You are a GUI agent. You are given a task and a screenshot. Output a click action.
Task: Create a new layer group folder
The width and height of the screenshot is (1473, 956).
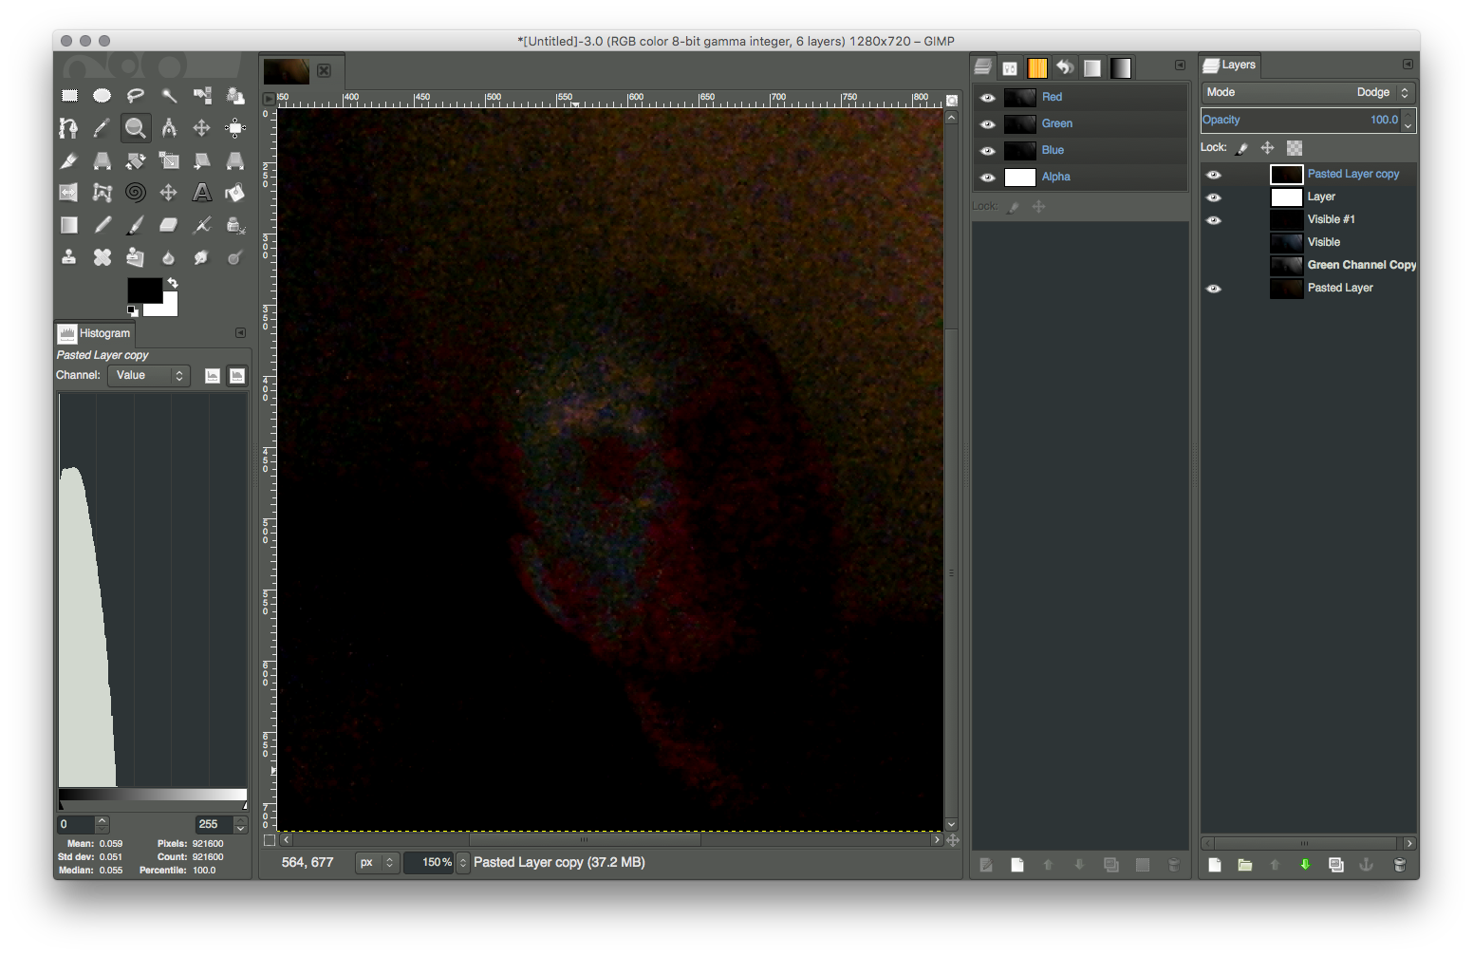click(1245, 865)
